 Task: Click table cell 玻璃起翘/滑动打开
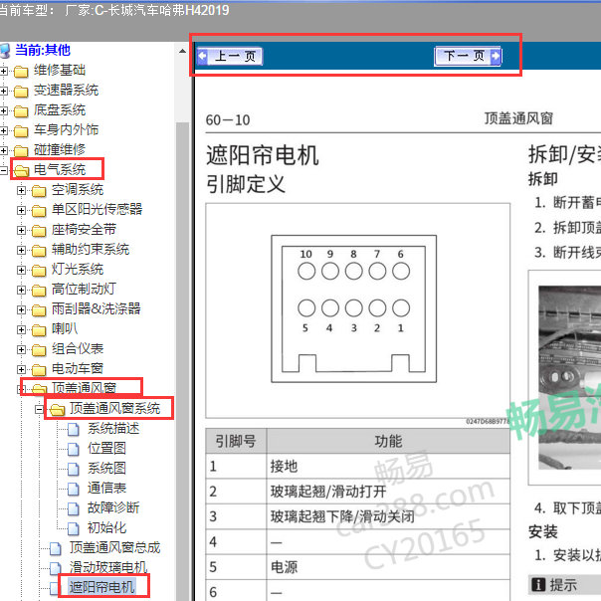coord(388,492)
